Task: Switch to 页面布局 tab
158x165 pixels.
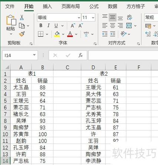Action: (70, 6)
